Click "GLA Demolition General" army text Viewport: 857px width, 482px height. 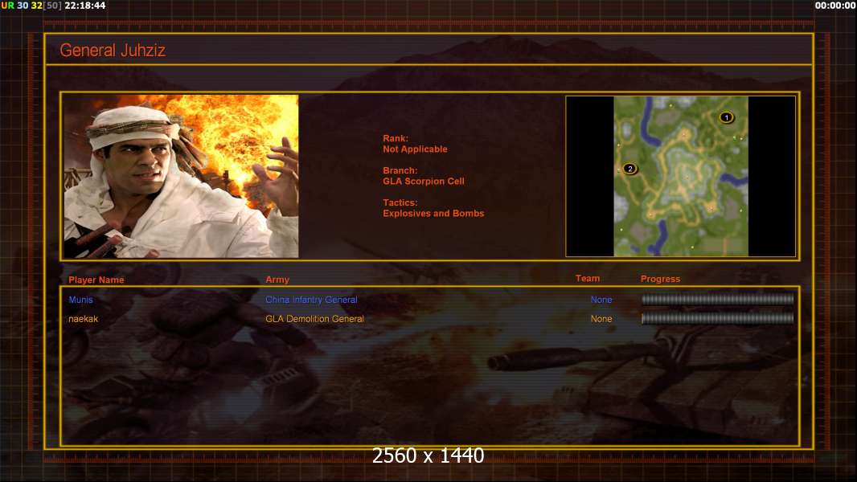pyautogui.click(x=314, y=319)
